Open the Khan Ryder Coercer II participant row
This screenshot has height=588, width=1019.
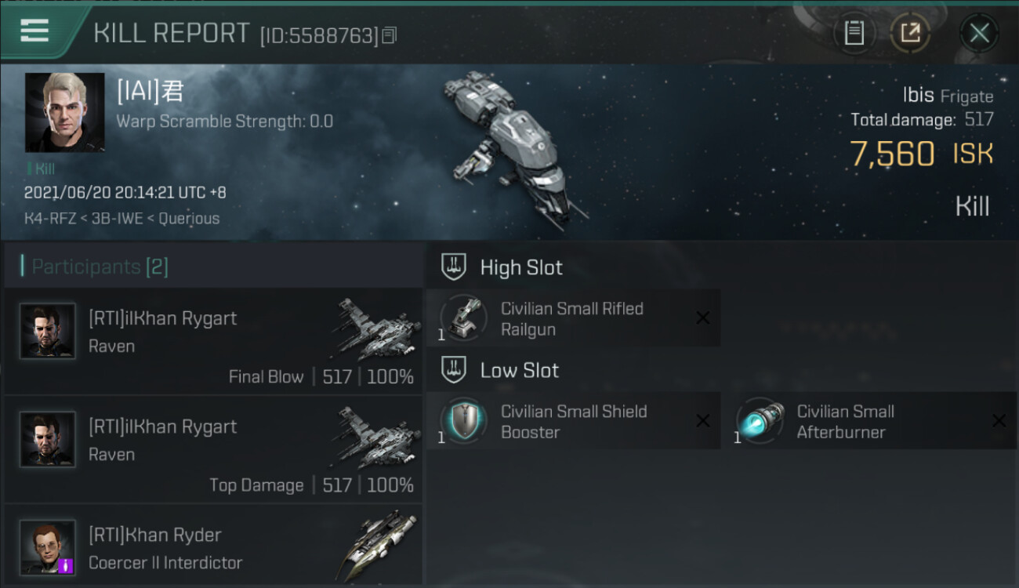pyautogui.click(x=213, y=546)
